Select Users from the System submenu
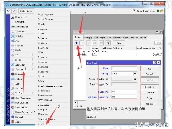The width and height of the screenshot is (172, 129). pyautogui.click(x=41, y=124)
